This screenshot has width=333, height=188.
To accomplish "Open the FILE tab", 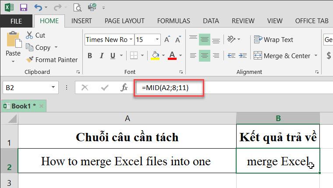I will tap(16, 21).
